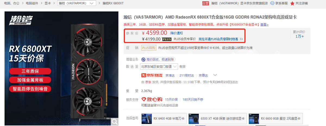The width and height of the screenshot is (326, 126).
Task: Select the RX 6400 4GB 半高刀卡 model
Action: [x=164, y=118]
